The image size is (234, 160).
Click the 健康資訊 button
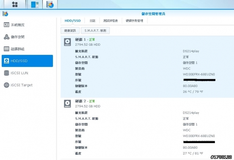[x=70, y=31]
